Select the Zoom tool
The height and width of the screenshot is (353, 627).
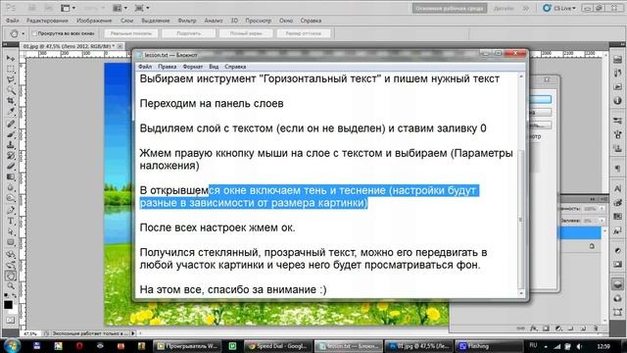(11, 285)
